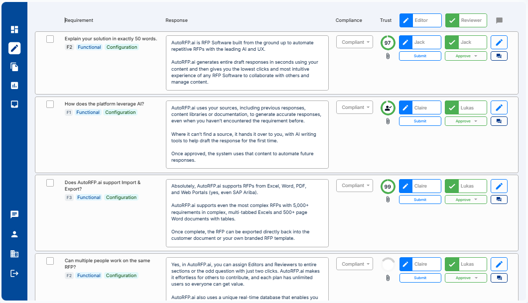
Task: Check the box for Import & Export requirement
Action: click(x=50, y=183)
